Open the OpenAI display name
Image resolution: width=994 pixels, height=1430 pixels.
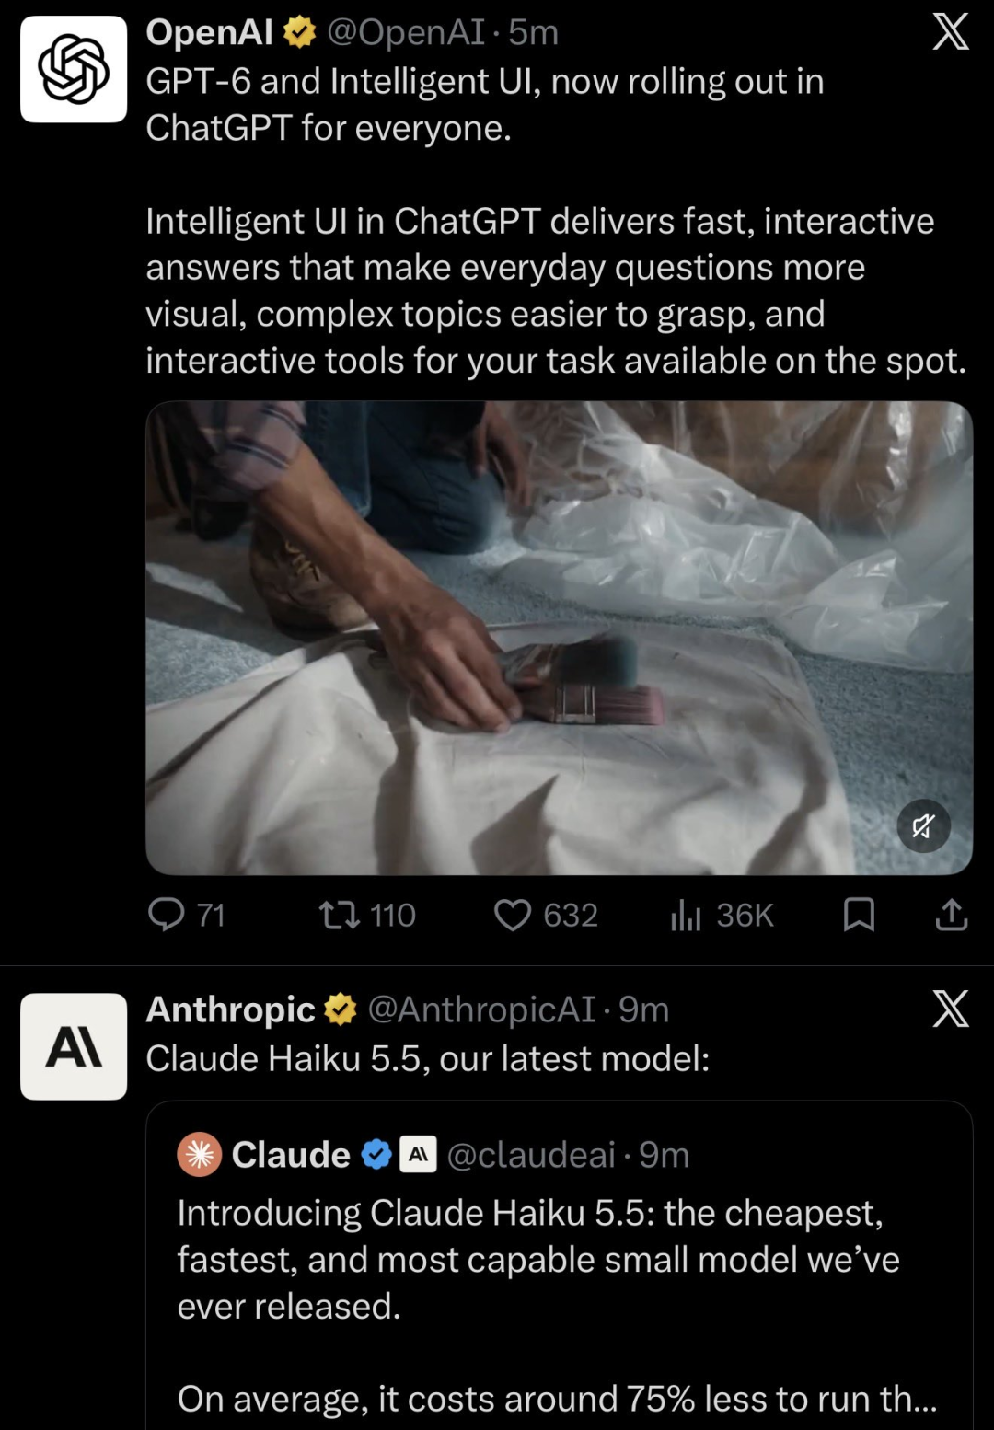(x=210, y=32)
